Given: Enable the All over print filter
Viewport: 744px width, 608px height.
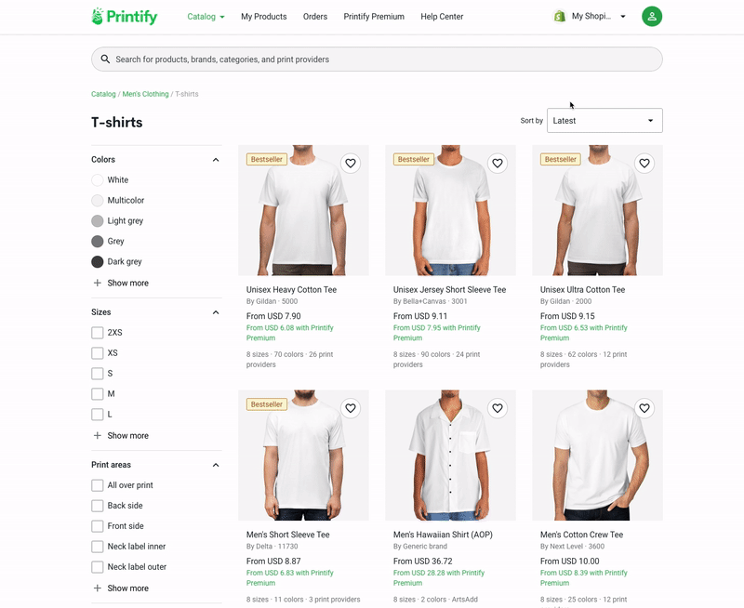Looking at the screenshot, I should 98,485.
